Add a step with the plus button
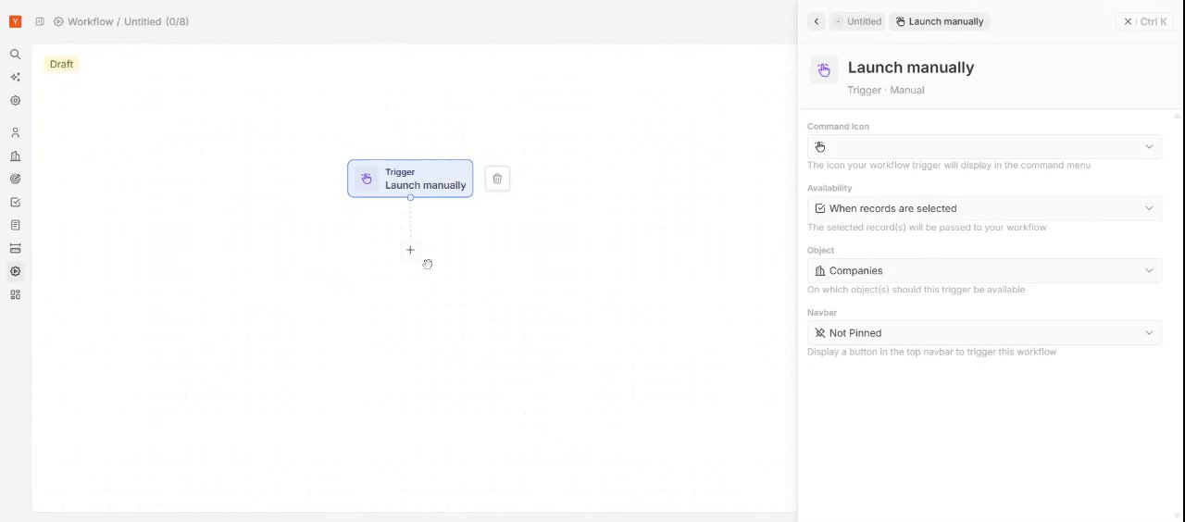The image size is (1185, 522). (x=410, y=250)
